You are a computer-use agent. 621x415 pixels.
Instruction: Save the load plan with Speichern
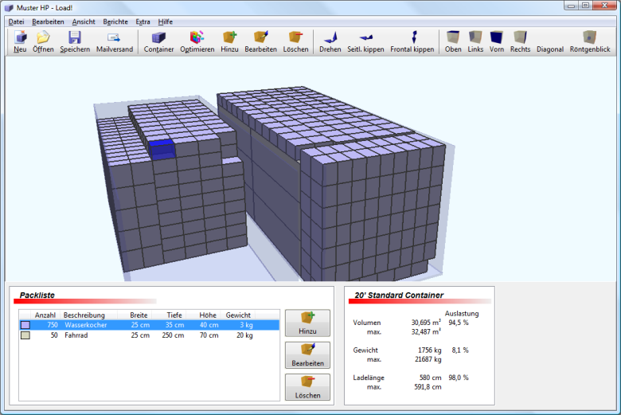[74, 41]
